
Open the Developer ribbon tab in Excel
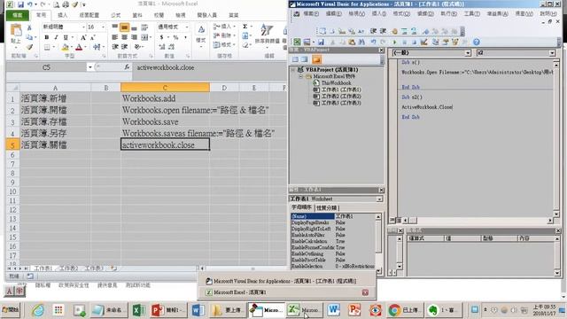coord(206,15)
